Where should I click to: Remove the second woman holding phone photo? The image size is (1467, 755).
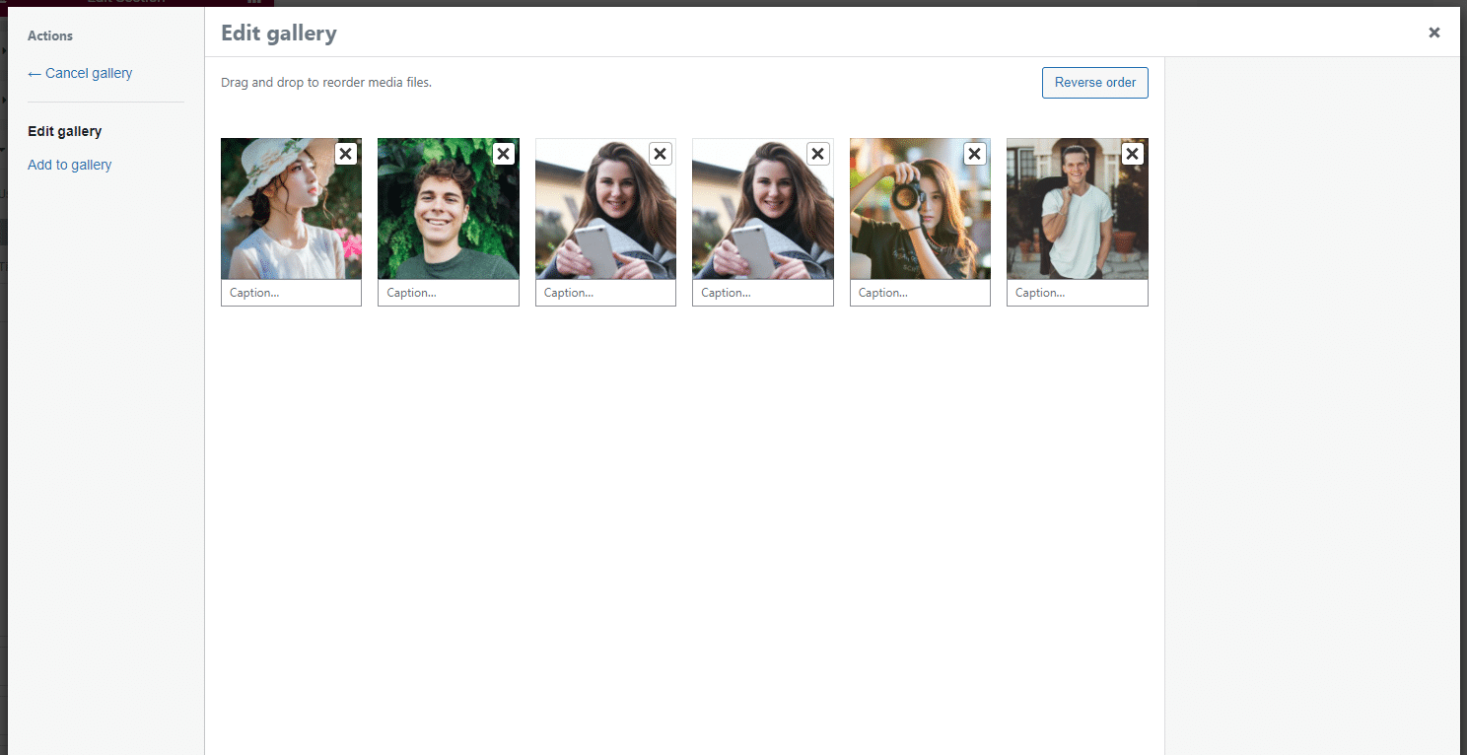817,154
